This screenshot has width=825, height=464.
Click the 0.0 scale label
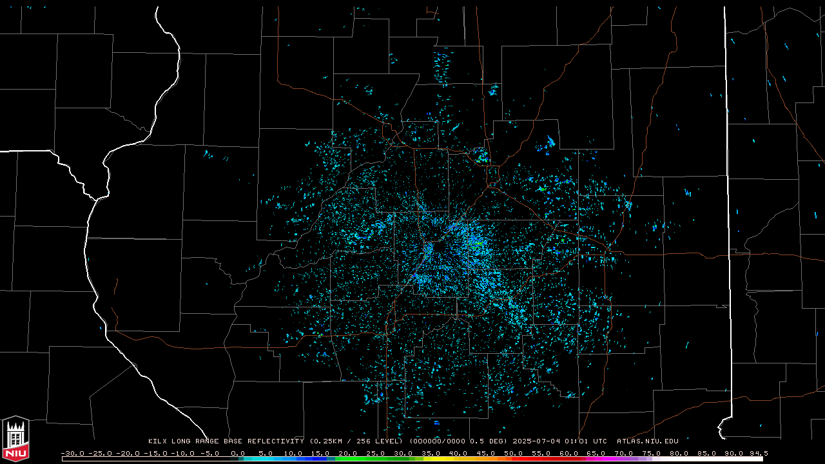tap(238, 454)
